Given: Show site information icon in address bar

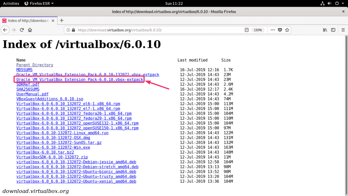Looking at the screenshot, I should 68,30.
